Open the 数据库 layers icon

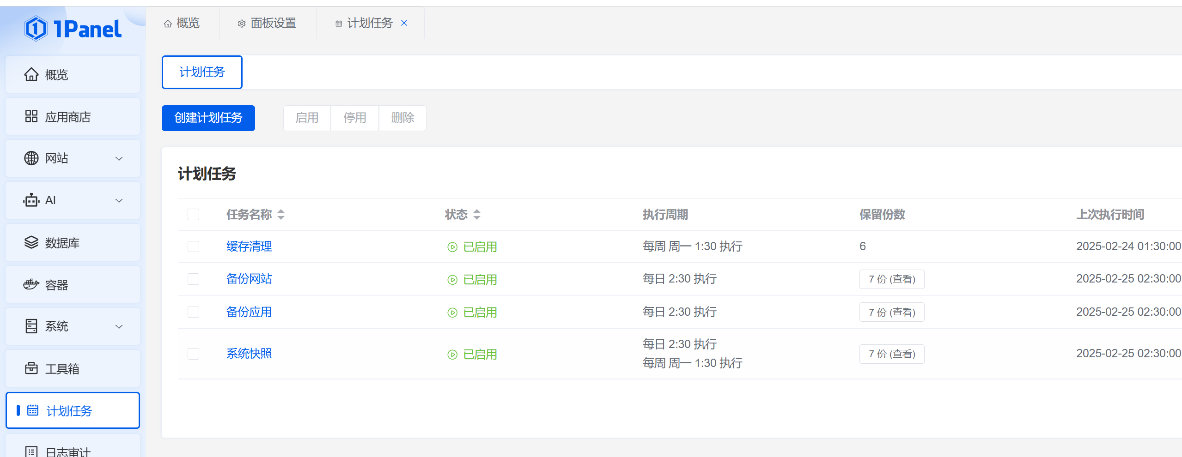tap(31, 242)
